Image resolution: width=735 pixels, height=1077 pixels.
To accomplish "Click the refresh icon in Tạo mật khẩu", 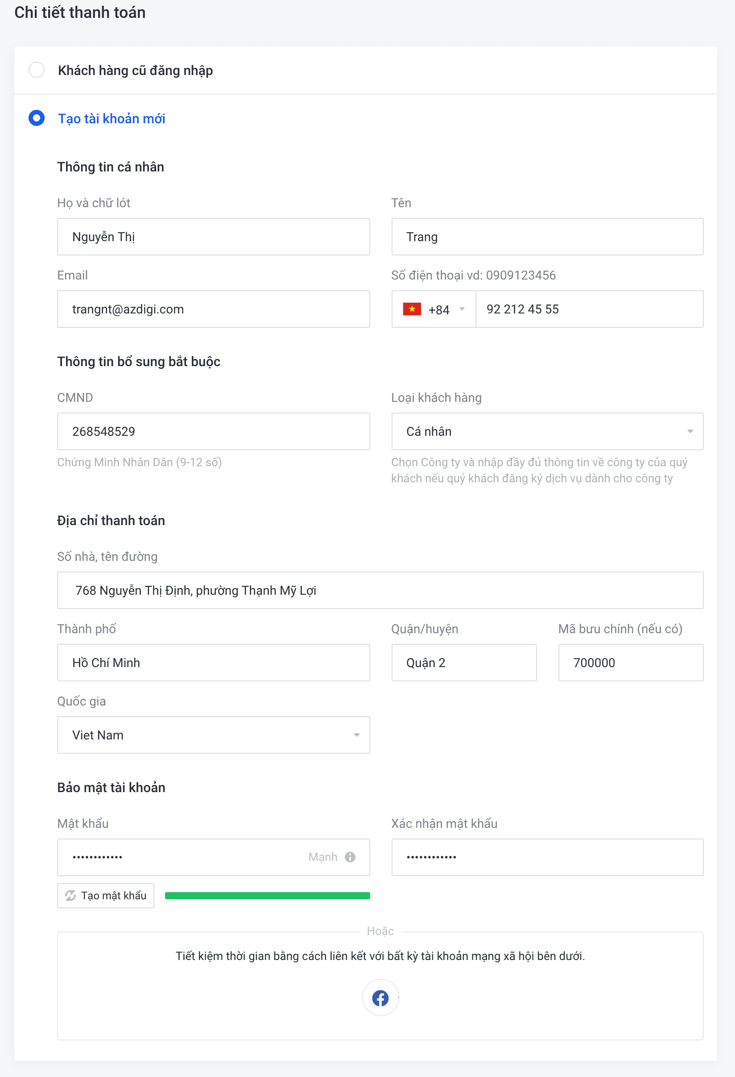I will click(x=70, y=895).
